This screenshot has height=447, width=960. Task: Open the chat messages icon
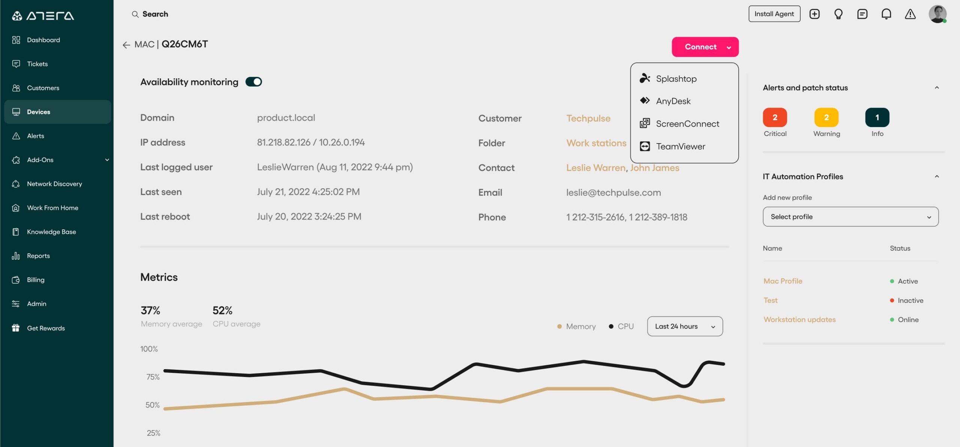[863, 13]
